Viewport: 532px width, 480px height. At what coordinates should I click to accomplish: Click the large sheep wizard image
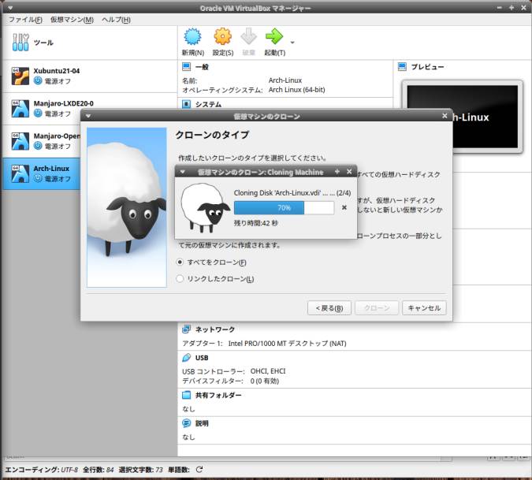click(127, 207)
